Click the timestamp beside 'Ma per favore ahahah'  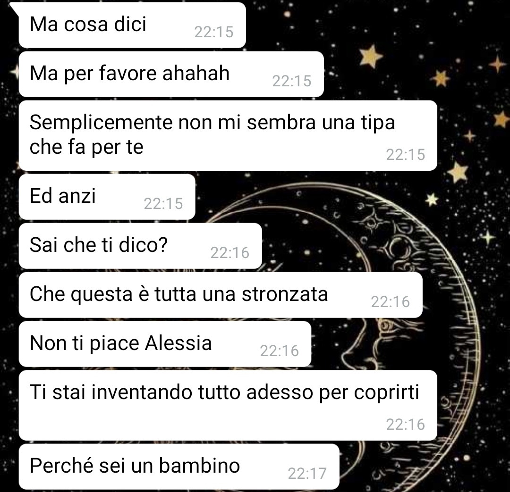[x=292, y=81]
